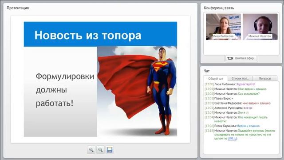This screenshot has height=160, width=284.
Task: Click the slide heading 'Новость из топора'
Action: 88,35
